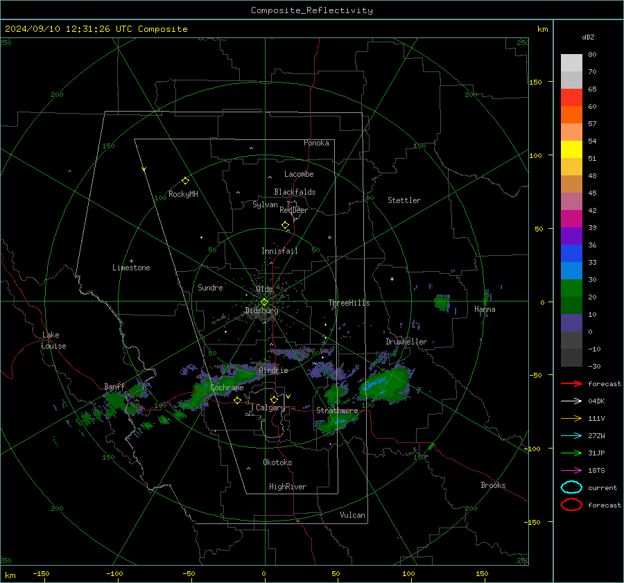Pick the light gray 70–80 dBZ swatch
Viewport: 624px width, 583px height.
tap(571, 63)
